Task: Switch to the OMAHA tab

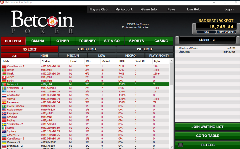Action: tap(38, 41)
